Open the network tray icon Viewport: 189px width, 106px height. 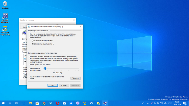pyautogui.click(x=161, y=103)
